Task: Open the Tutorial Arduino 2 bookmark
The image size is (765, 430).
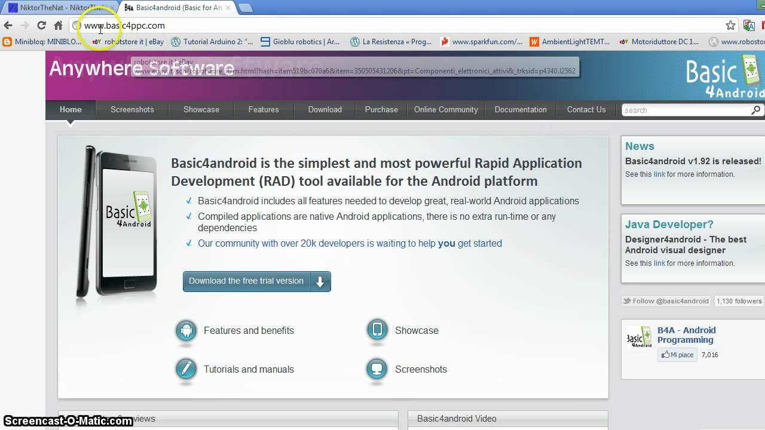Action: point(212,42)
